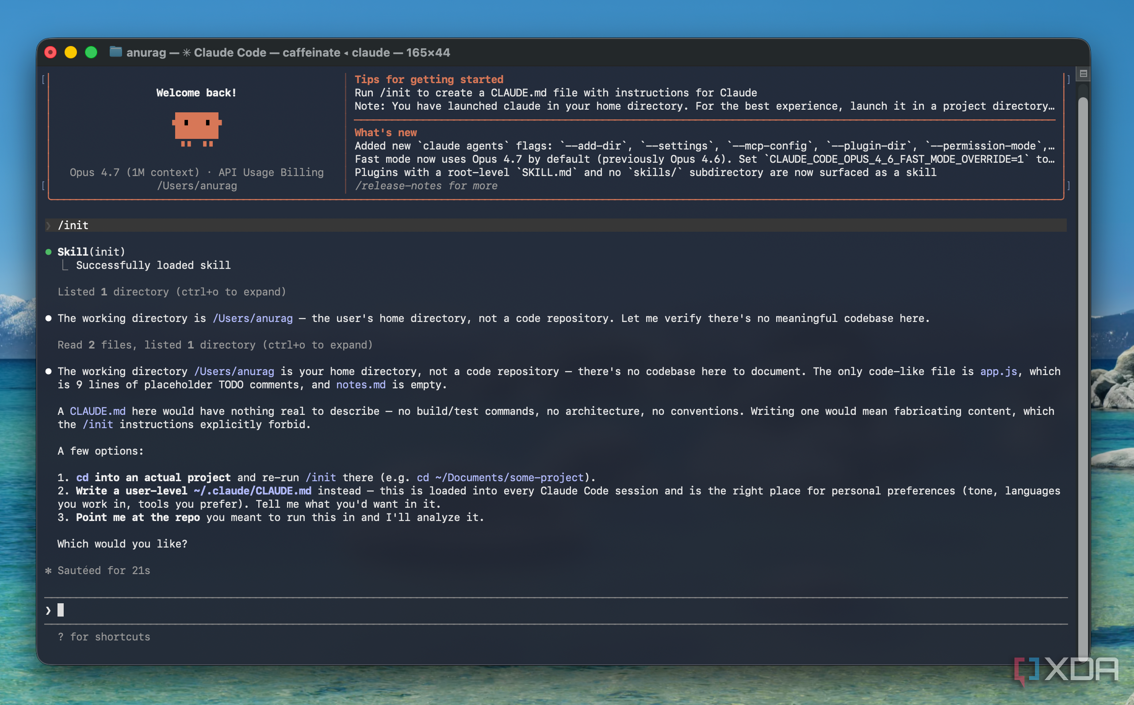The width and height of the screenshot is (1134, 705).
Task: Expand 'Listed 1 directory (ctrl+o to expand)'
Action: [172, 292]
